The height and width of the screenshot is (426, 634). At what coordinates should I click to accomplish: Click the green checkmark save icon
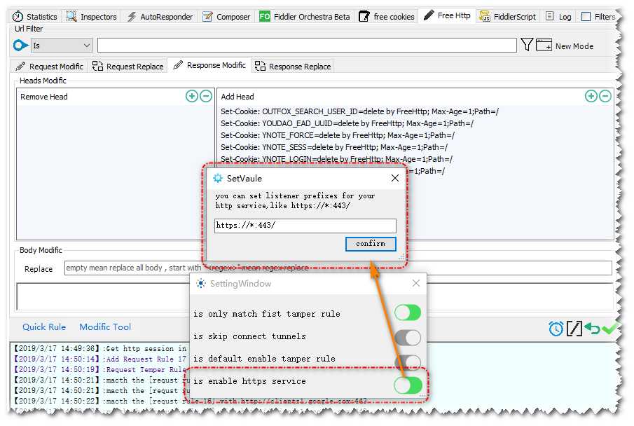tap(609, 329)
